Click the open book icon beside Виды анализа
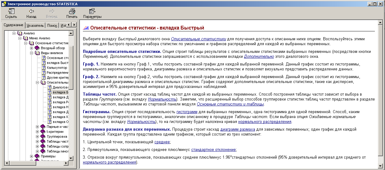385x170 pixels. click(x=37, y=53)
